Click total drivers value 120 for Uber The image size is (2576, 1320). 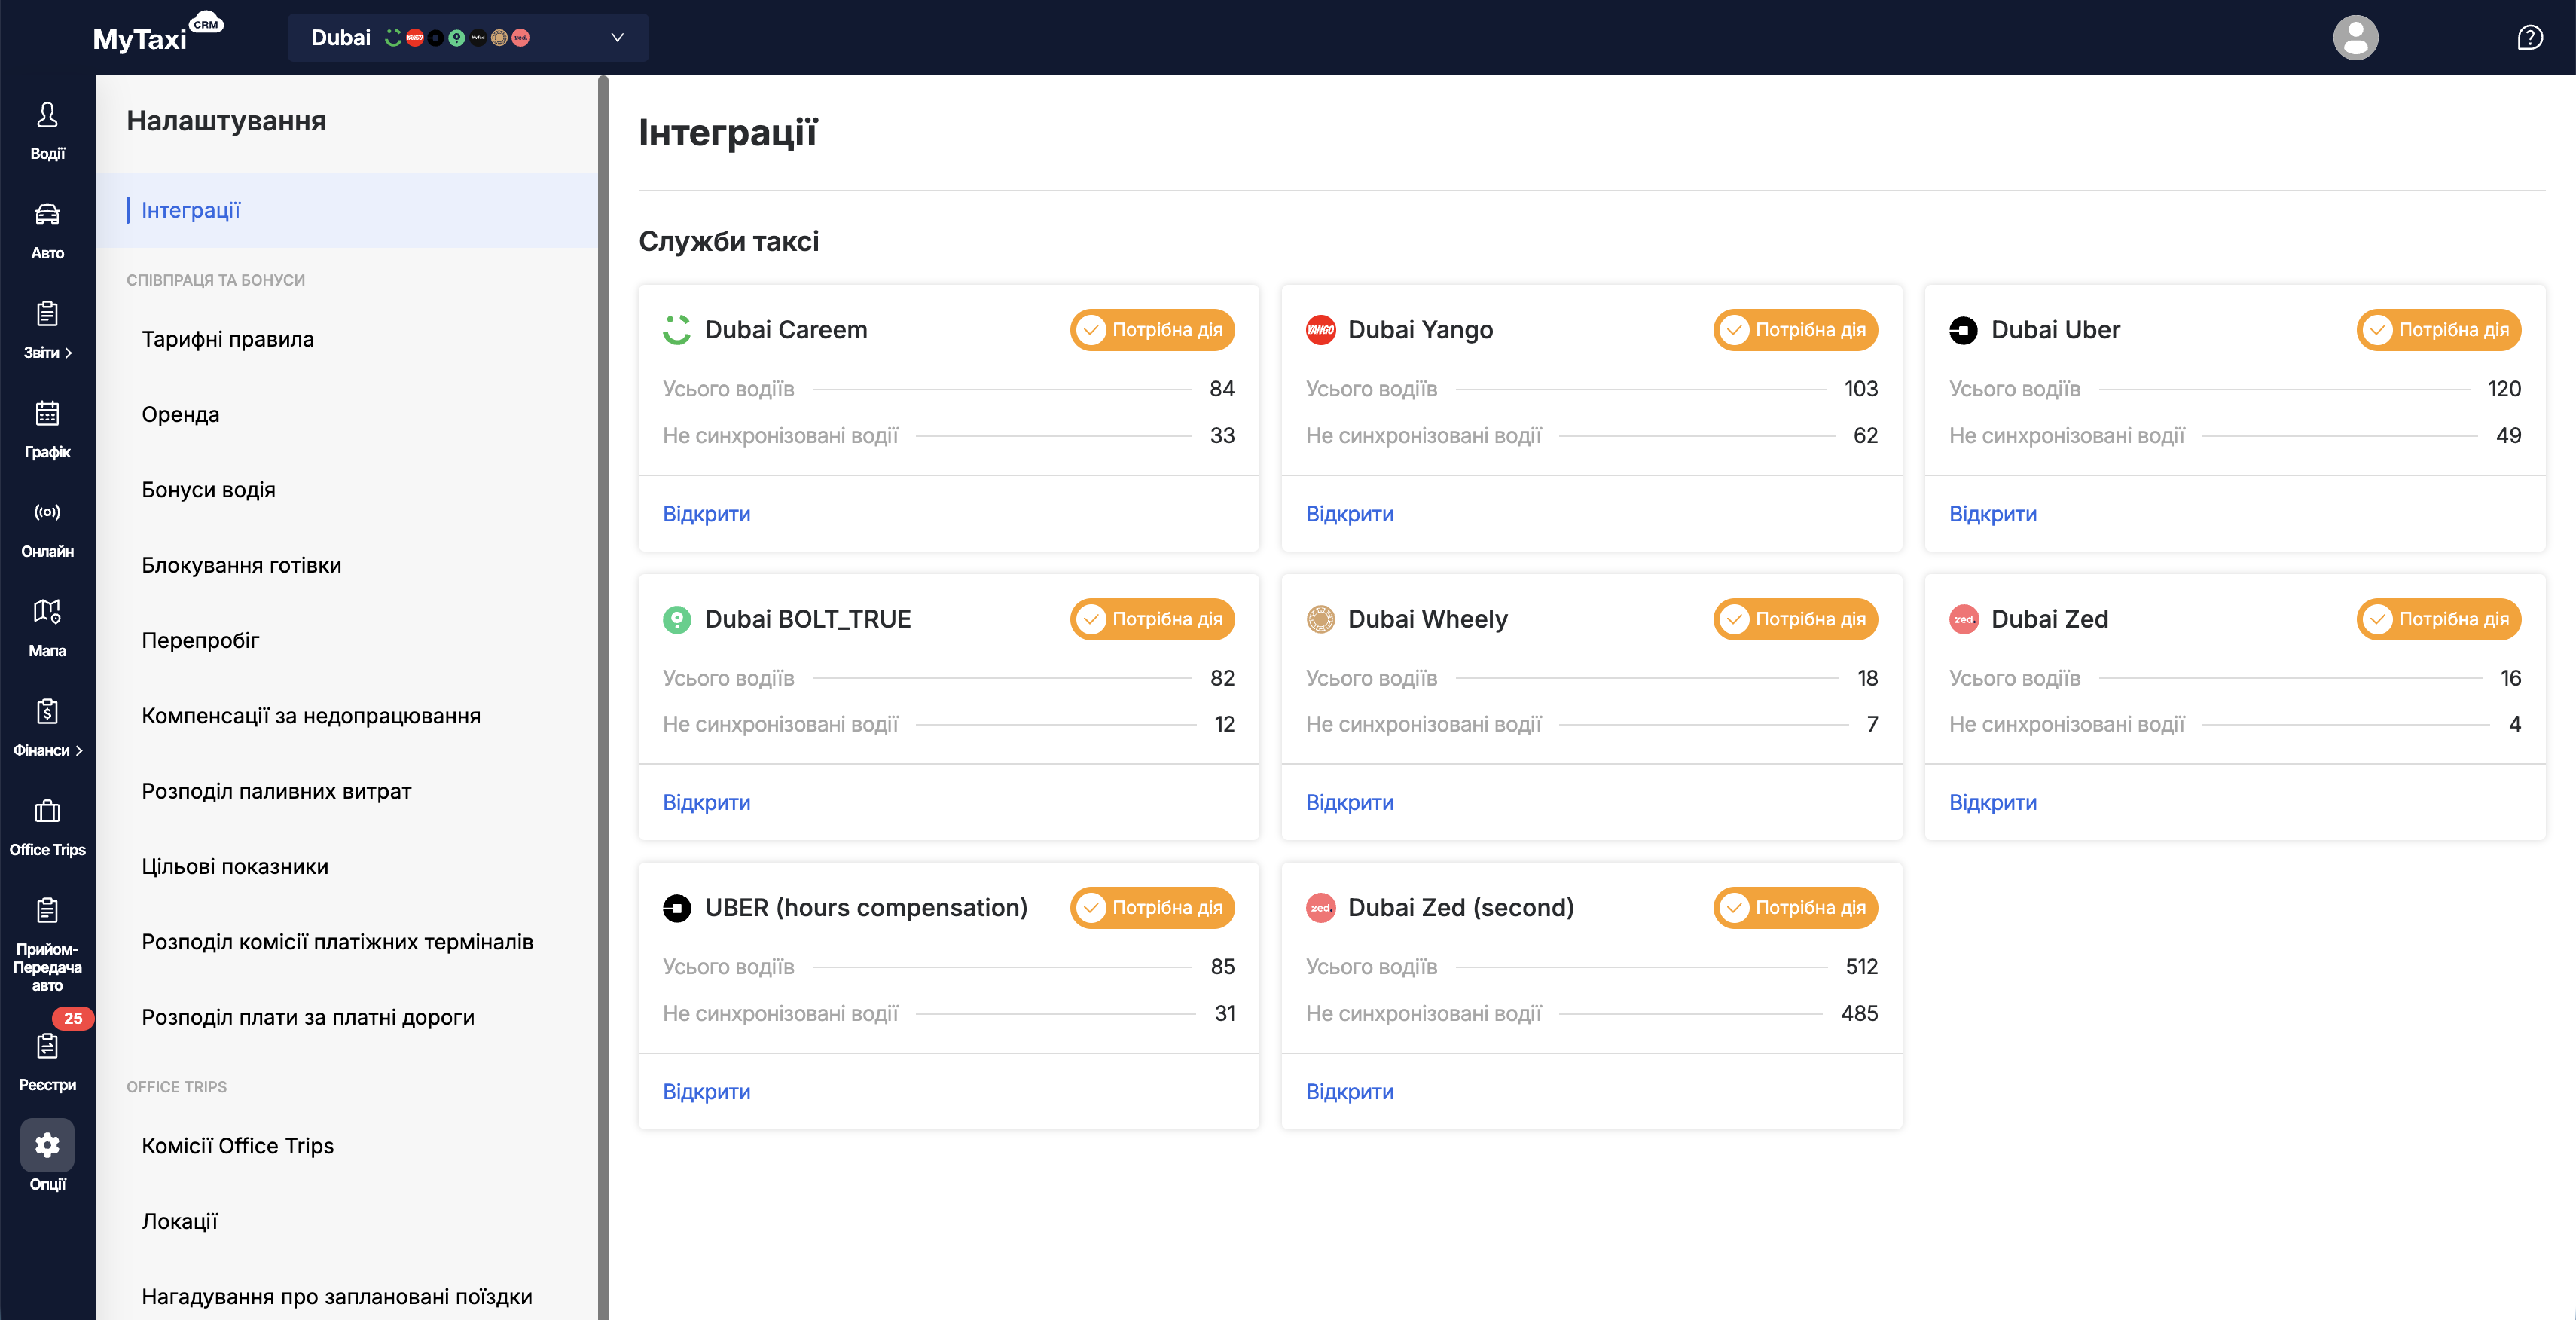pos(2504,389)
